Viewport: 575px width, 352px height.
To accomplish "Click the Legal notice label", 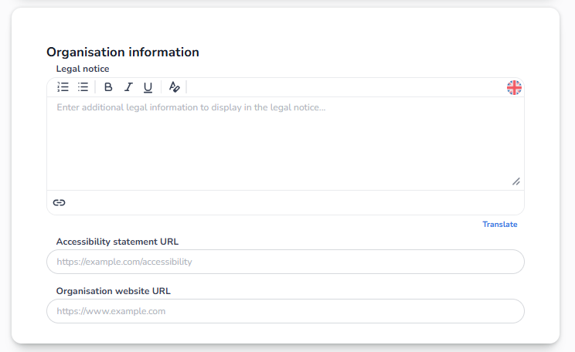I will click(x=83, y=69).
